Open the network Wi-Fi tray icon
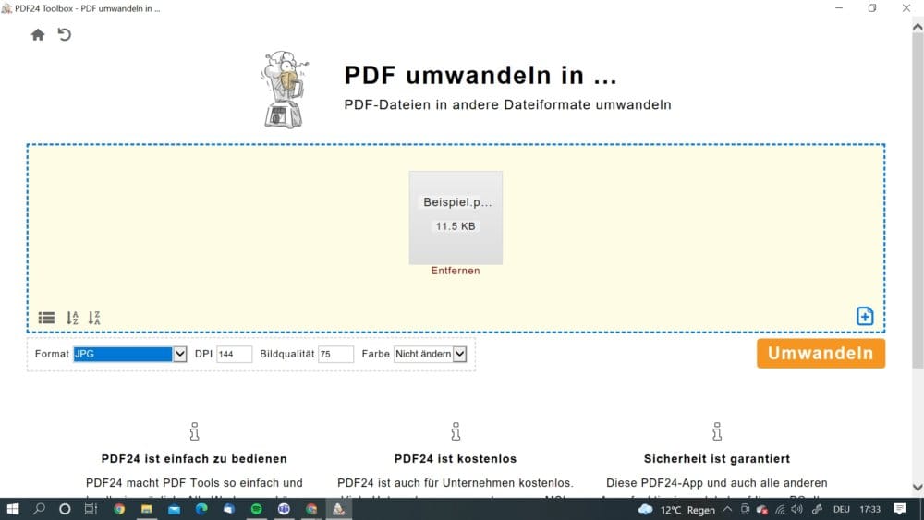 (x=780, y=509)
